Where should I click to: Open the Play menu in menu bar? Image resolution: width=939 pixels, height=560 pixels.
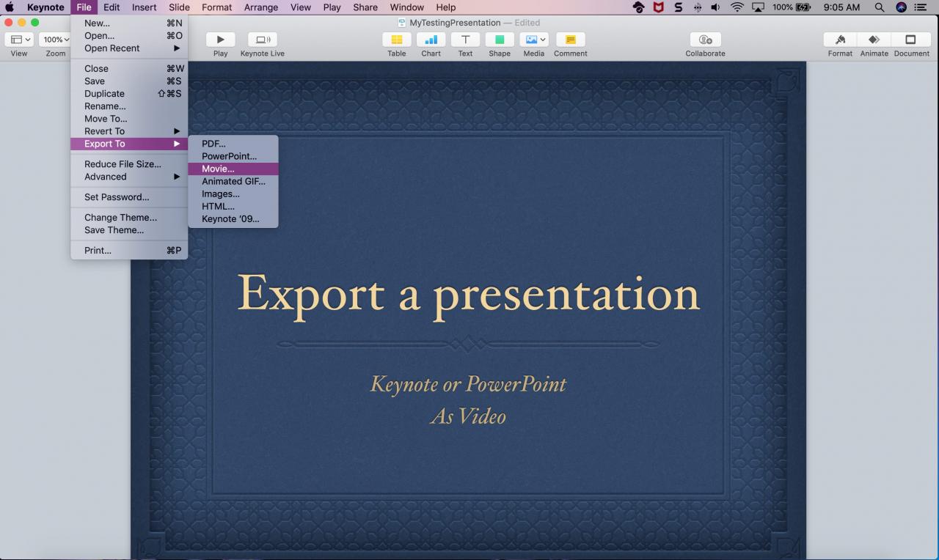click(332, 7)
